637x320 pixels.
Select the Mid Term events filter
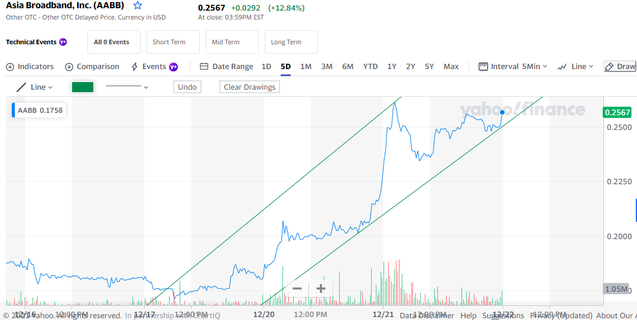(232, 42)
